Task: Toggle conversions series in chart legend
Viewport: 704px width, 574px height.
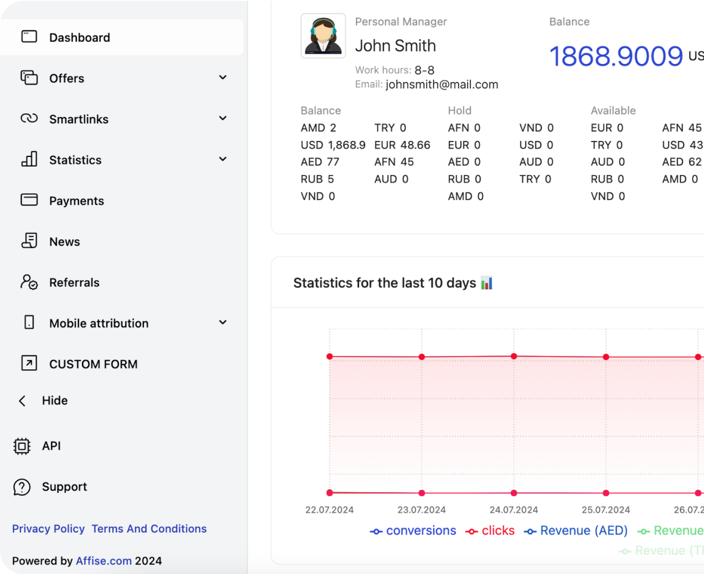Action: tap(413, 530)
